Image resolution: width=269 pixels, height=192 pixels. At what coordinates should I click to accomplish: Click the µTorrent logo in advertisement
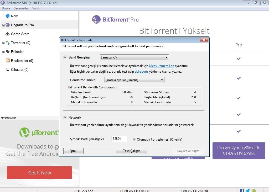coord(39,132)
